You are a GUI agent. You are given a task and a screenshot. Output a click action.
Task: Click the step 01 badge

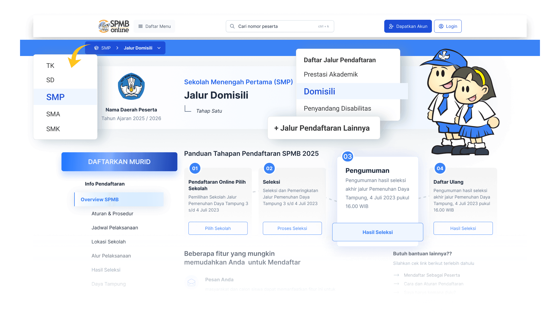pos(195,168)
